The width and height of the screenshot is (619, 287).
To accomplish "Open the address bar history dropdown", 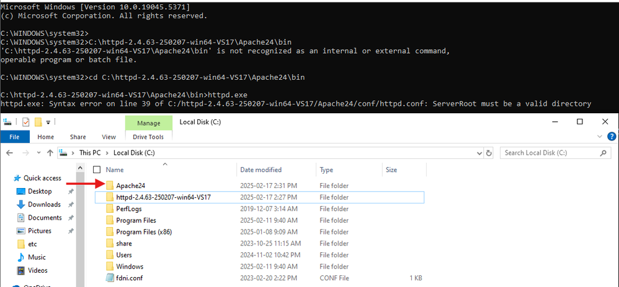I will point(479,153).
